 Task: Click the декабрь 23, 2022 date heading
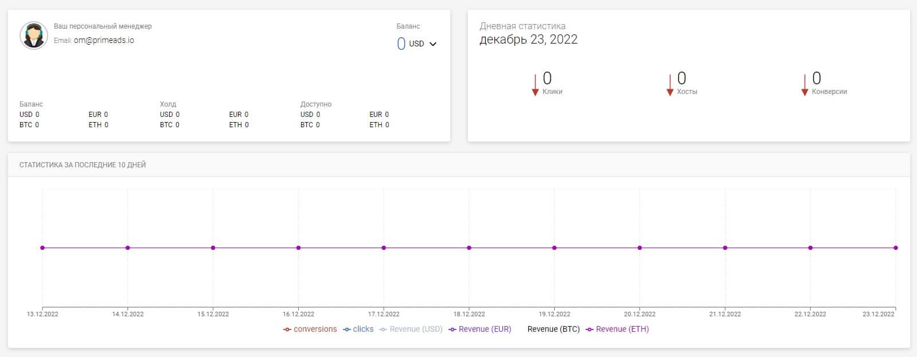[528, 40]
